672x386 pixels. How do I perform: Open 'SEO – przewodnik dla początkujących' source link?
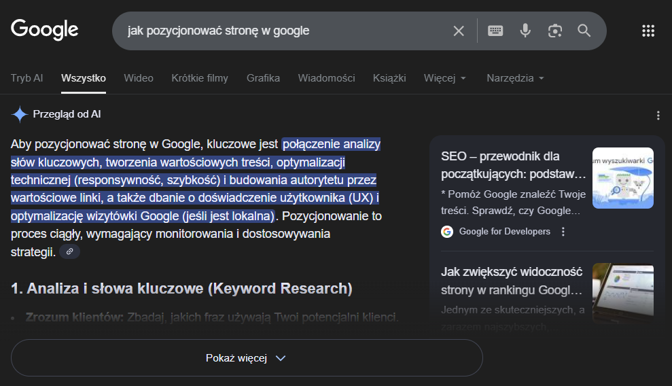click(513, 165)
